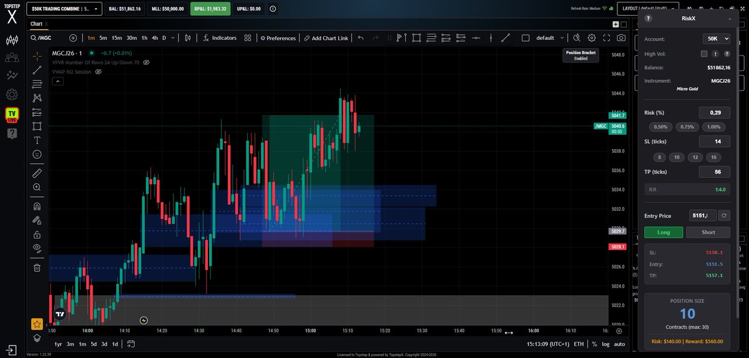Open chart Preferences

pyautogui.click(x=278, y=38)
